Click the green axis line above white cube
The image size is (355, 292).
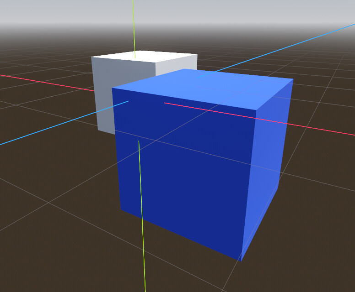(134, 29)
